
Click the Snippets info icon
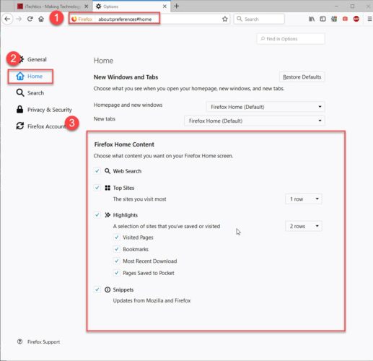(x=107, y=290)
